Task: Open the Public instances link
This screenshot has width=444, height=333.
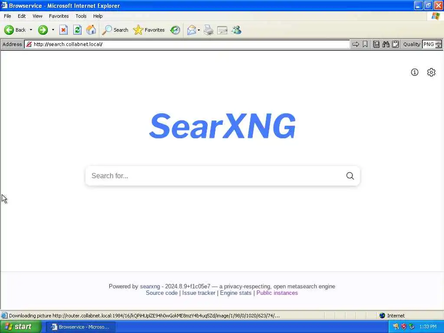Action: (277, 293)
